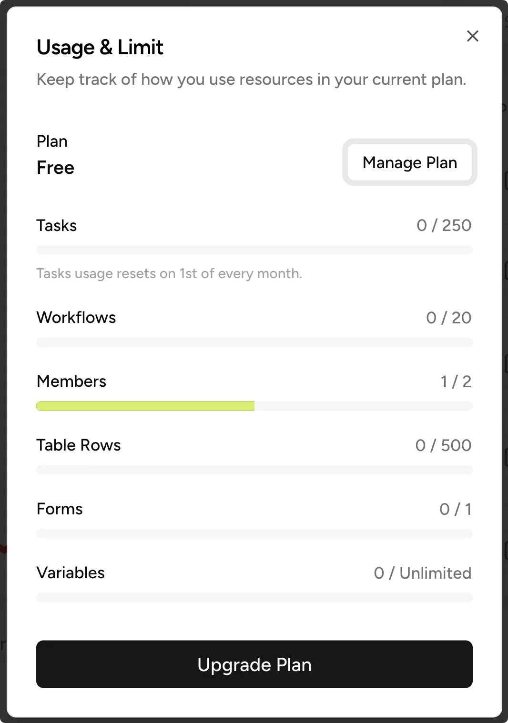Viewport: 508px width, 723px height.
Task: Click the Variables label
Action: (71, 572)
